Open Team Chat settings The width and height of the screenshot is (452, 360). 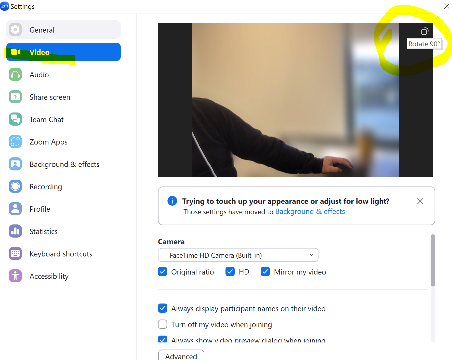[63, 119]
